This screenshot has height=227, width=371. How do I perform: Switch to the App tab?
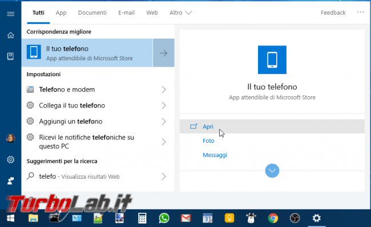click(x=61, y=13)
